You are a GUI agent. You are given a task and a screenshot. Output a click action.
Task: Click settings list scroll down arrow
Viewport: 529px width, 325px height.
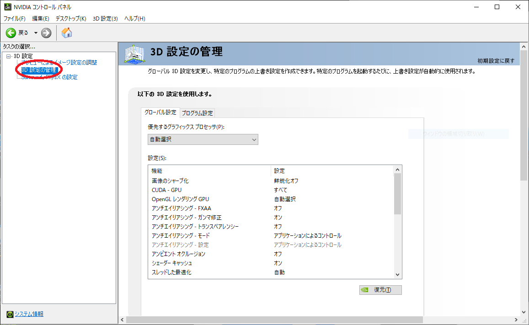coord(397,274)
